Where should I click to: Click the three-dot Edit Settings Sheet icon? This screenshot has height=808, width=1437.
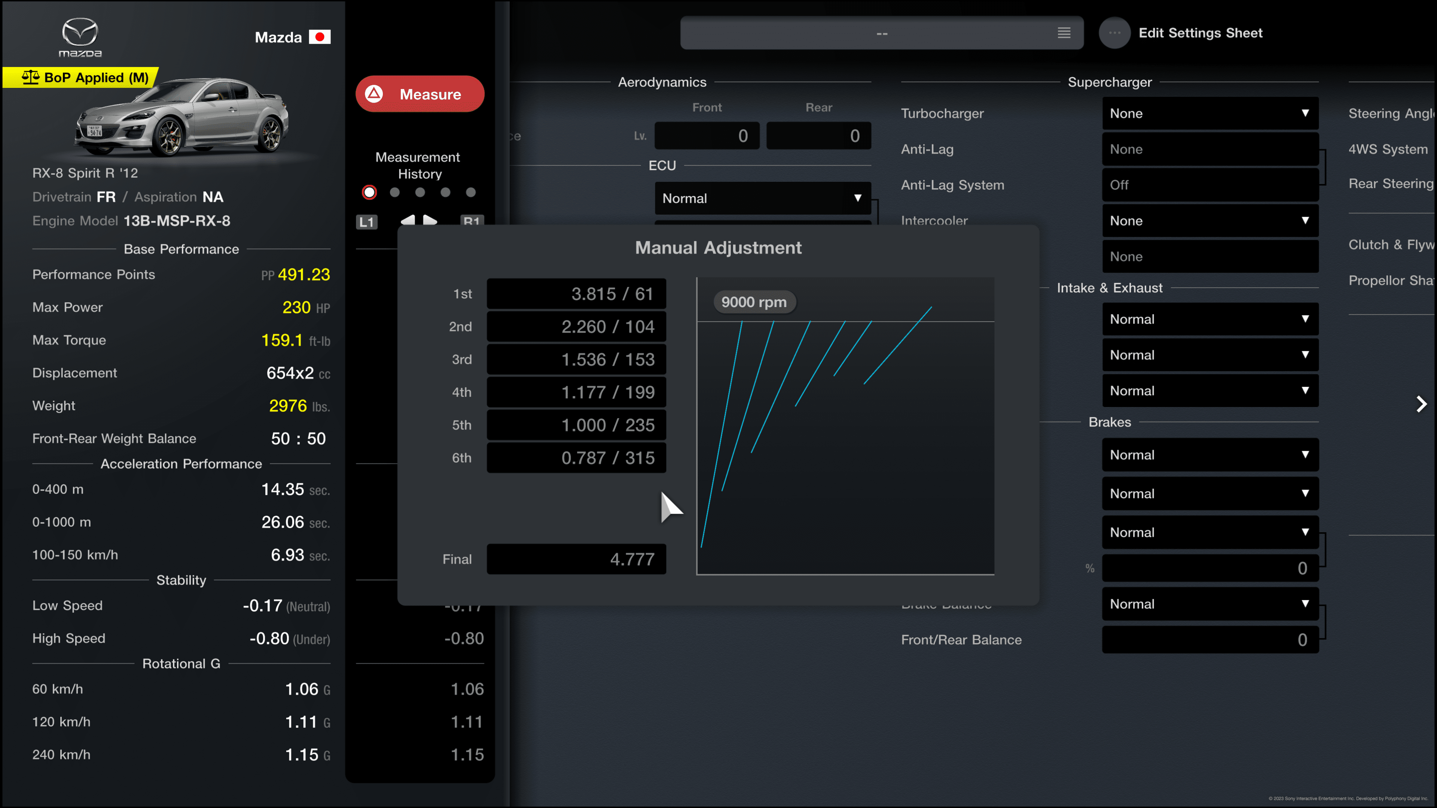pyautogui.click(x=1114, y=33)
